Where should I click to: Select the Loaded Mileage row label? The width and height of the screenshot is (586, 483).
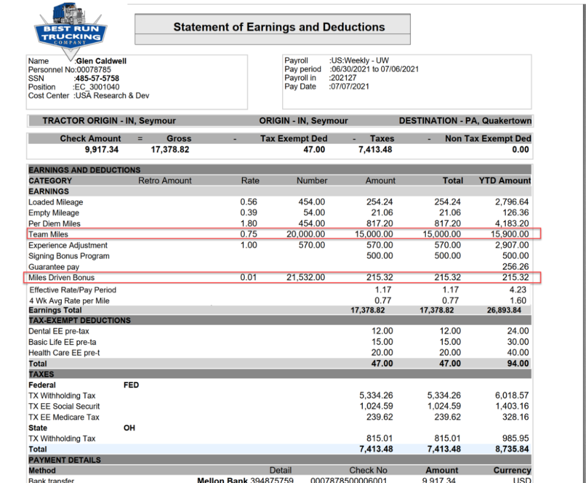56,202
